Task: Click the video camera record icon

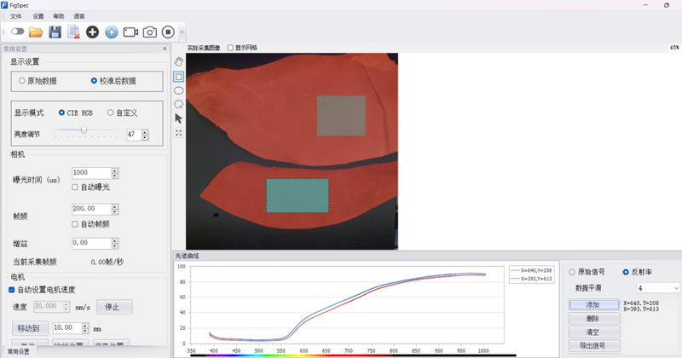Action: click(x=130, y=32)
